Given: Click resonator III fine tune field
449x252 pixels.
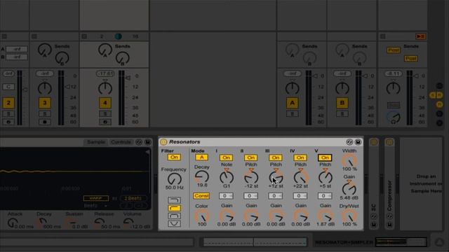Looking at the screenshot, I should point(275,196).
